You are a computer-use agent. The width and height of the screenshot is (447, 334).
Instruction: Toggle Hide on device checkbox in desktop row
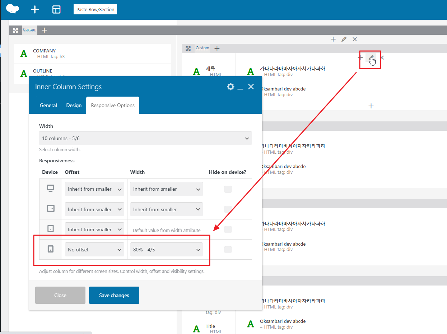click(x=228, y=189)
